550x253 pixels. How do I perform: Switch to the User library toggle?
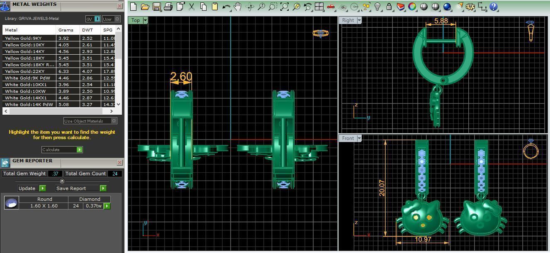(x=111, y=19)
